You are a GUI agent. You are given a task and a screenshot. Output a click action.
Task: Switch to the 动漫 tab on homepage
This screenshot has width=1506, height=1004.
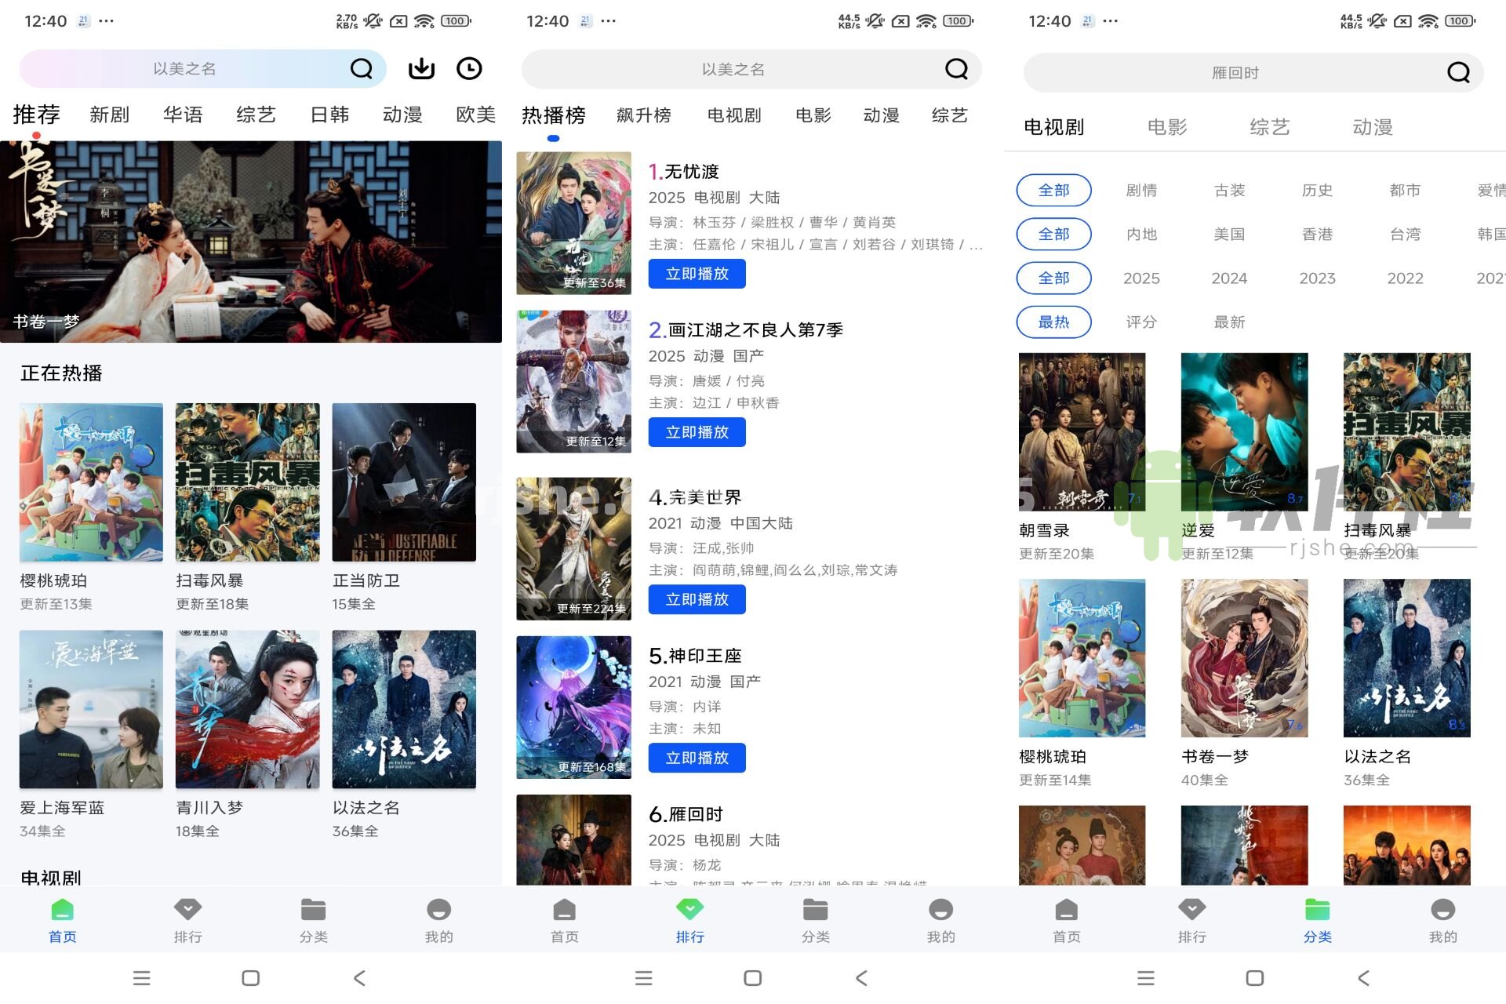point(402,115)
